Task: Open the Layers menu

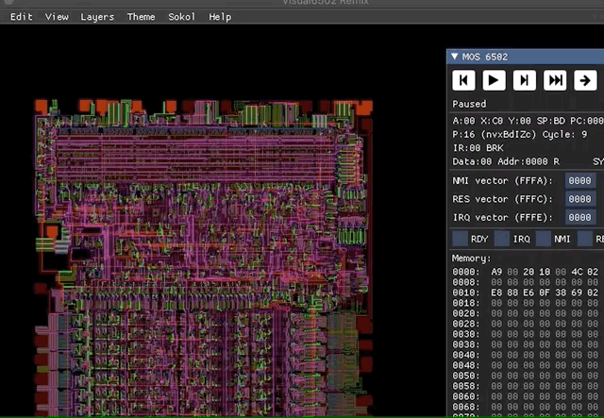Action: pos(97,17)
